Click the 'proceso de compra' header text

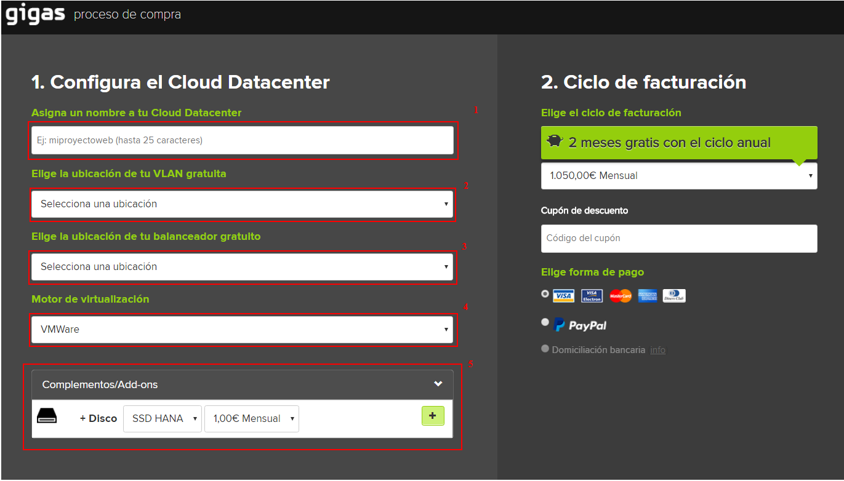click(x=127, y=14)
